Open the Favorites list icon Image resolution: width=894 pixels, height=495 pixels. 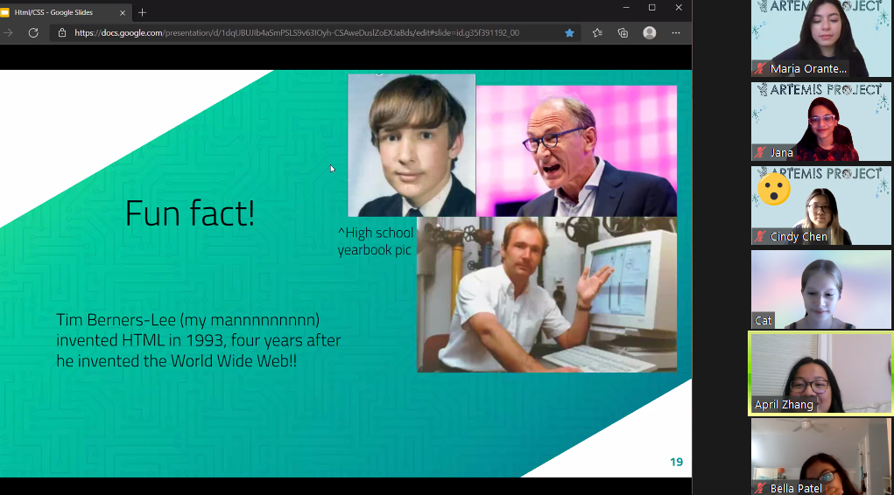[597, 33]
